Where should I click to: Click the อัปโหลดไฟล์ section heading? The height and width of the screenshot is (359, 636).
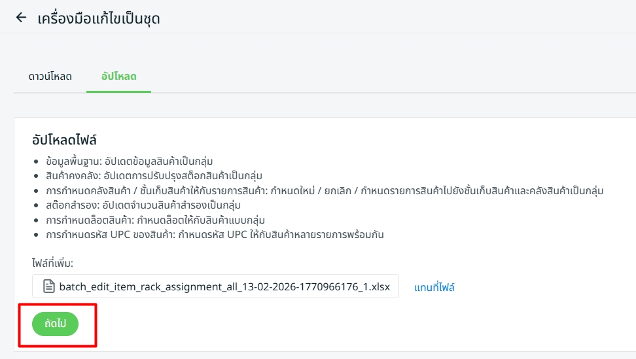(x=65, y=139)
